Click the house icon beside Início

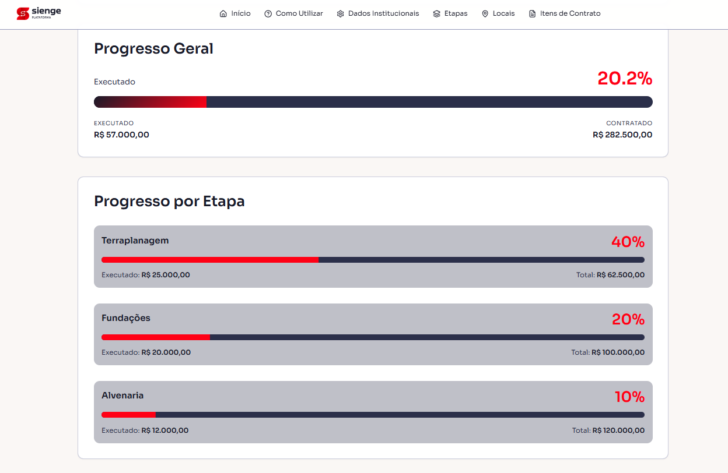coord(223,13)
